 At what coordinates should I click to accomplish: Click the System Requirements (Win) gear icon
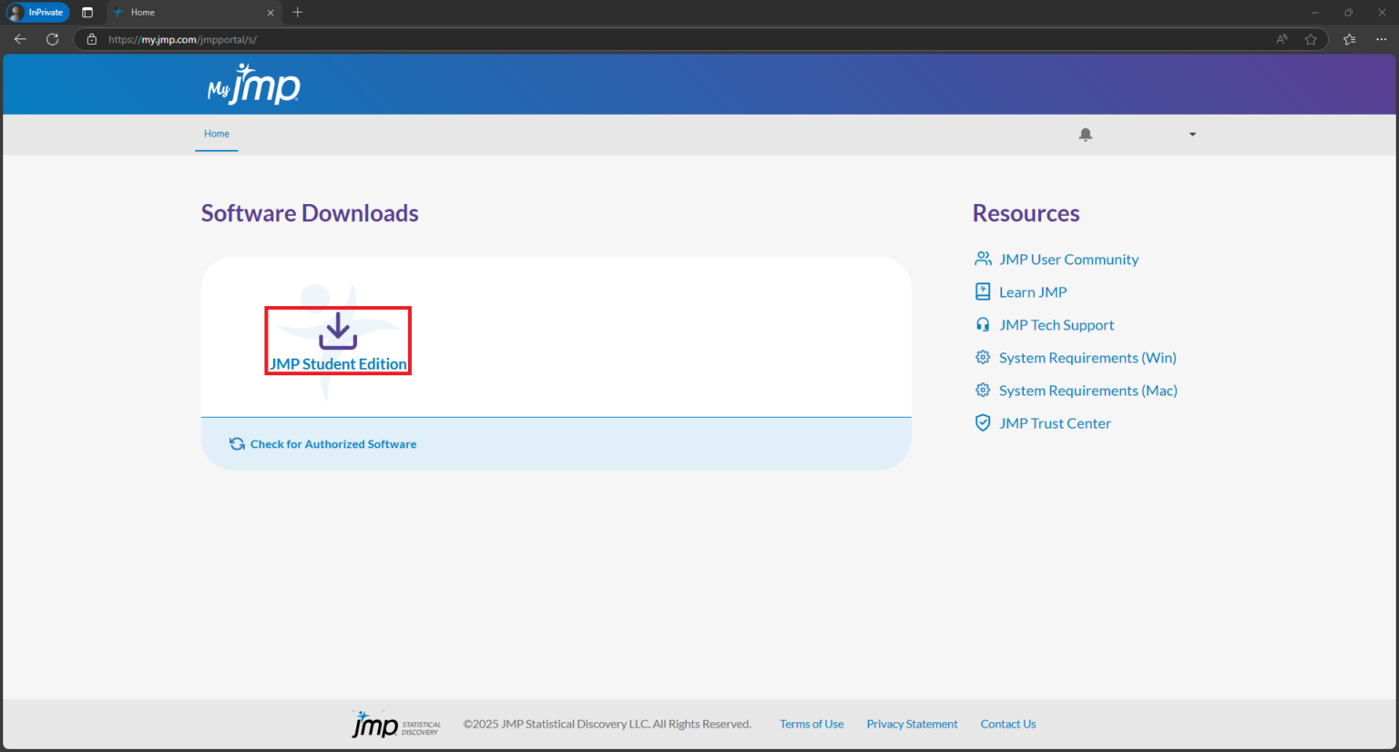[x=982, y=356]
